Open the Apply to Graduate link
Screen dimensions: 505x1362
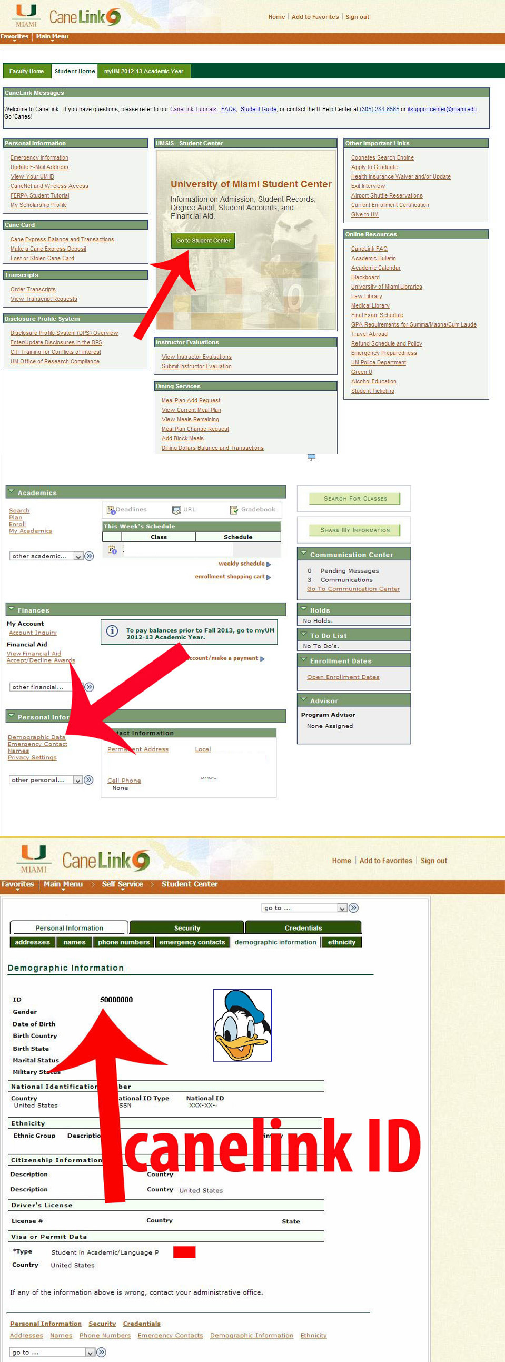tap(374, 167)
